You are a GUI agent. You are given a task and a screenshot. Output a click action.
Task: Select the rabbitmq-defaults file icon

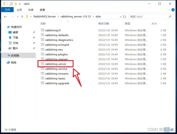pyautogui.click(x=42, y=35)
